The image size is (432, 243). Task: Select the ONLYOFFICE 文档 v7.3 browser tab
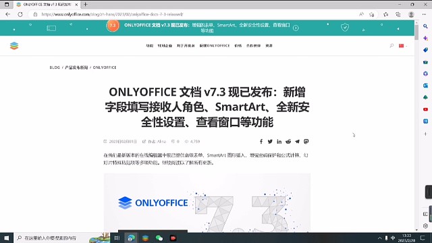point(47,5)
